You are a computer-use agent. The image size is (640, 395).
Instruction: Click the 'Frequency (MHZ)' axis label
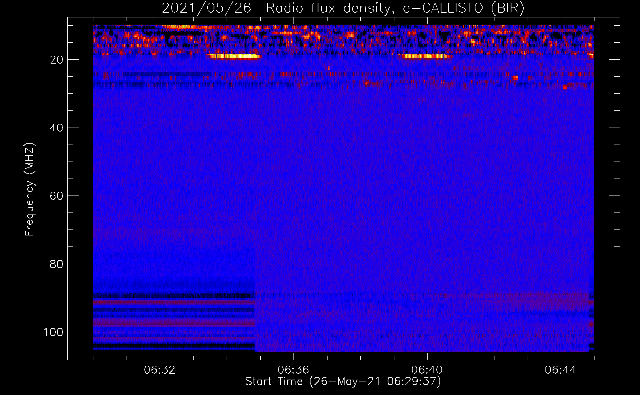point(30,189)
